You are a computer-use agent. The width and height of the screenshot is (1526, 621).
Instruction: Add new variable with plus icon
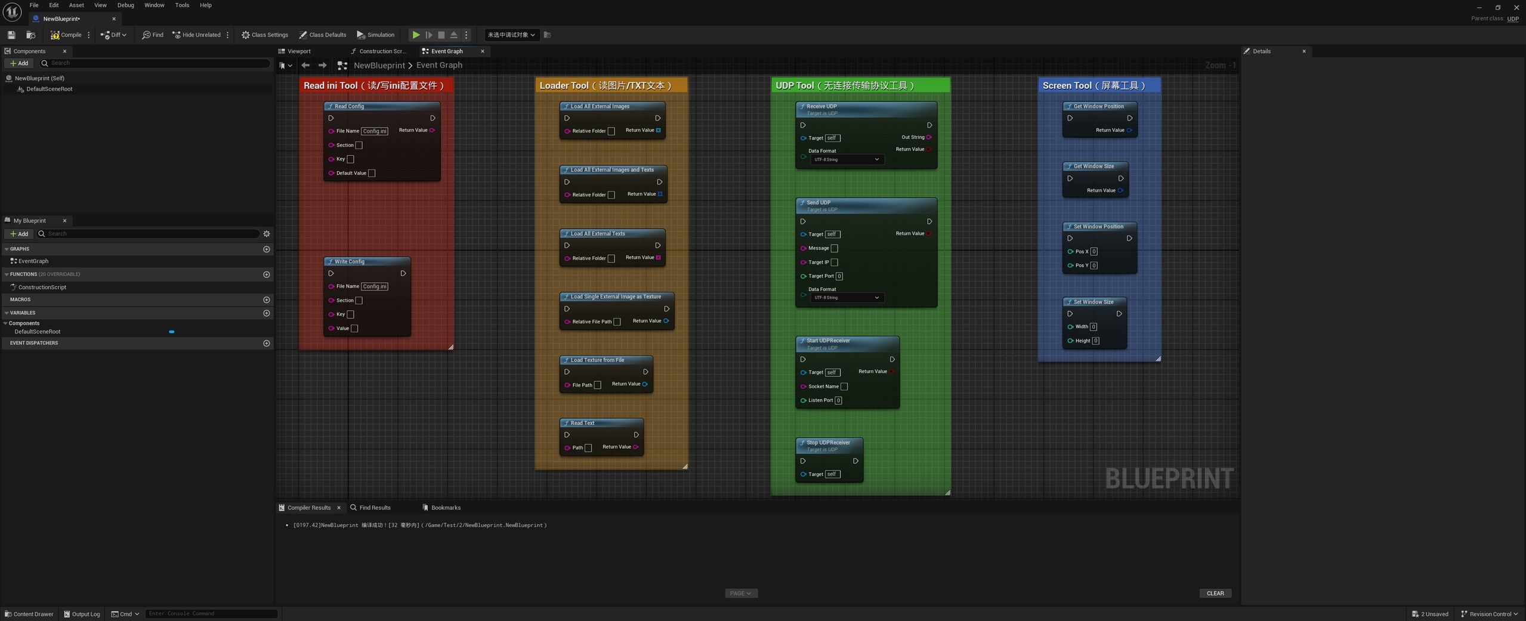(267, 313)
